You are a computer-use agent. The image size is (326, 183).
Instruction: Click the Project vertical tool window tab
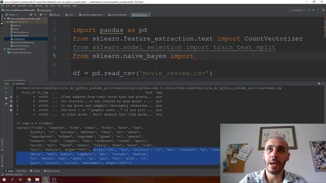2,19
